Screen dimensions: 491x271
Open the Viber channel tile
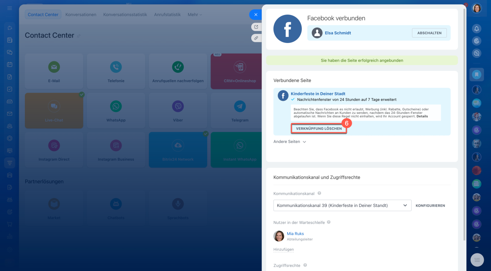pyautogui.click(x=178, y=111)
